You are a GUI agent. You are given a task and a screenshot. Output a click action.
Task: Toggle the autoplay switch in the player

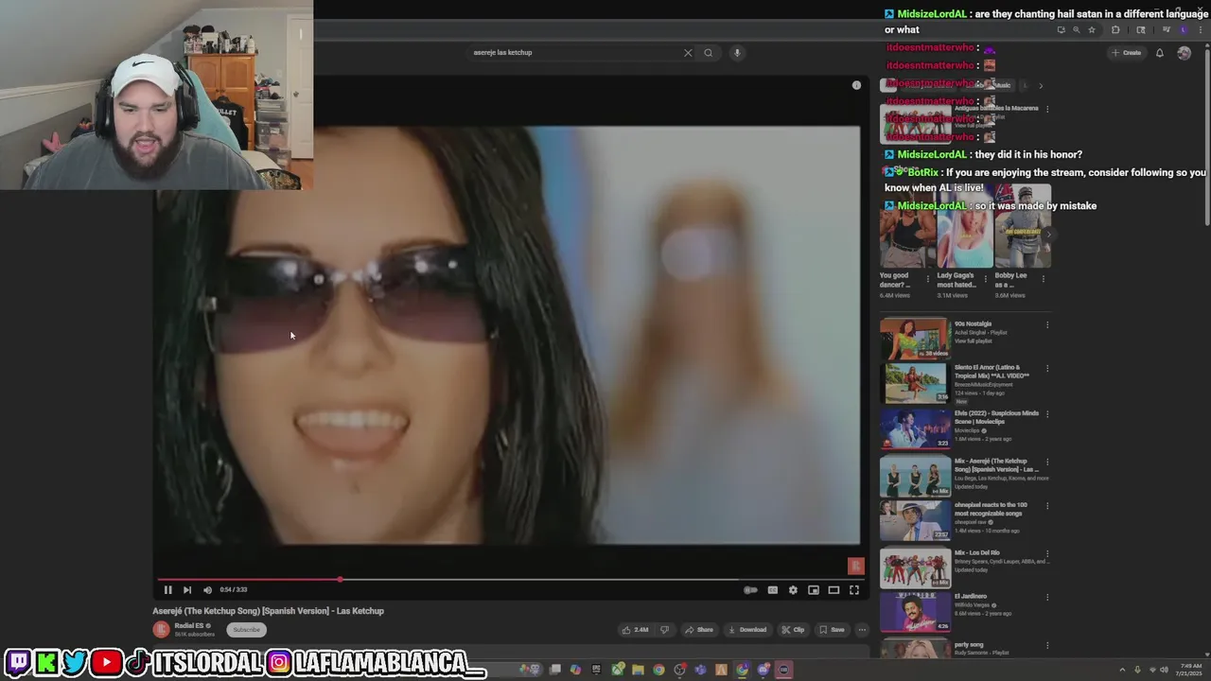click(750, 590)
